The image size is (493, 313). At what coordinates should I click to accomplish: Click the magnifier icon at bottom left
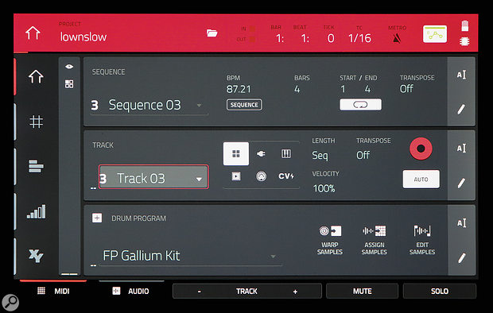click(10, 303)
